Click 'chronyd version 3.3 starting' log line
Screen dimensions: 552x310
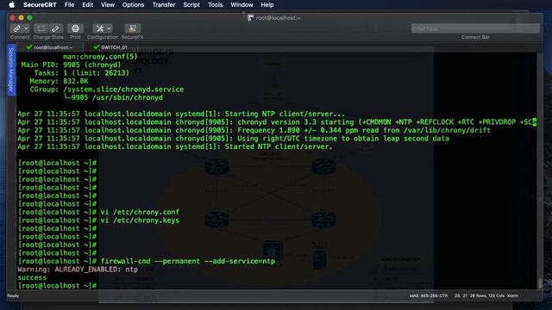click(277, 122)
